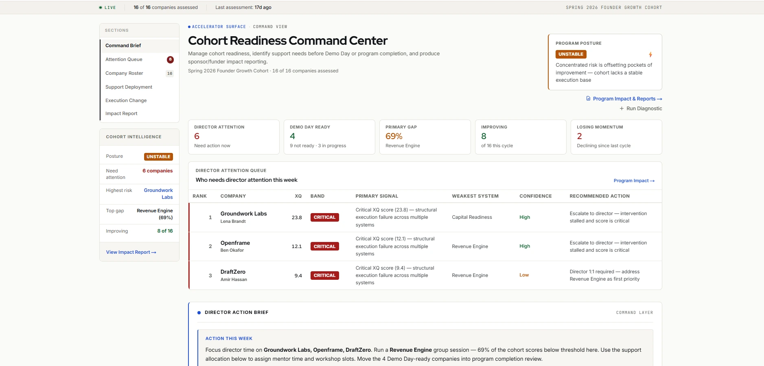Click CRITICAL badge for DraftZero
The image size is (764, 366).
coord(324,275)
